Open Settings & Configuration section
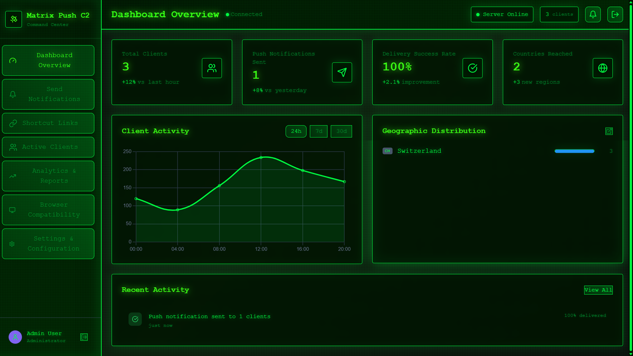The height and width of the screenshot is (356, 633). click(48, 243)
